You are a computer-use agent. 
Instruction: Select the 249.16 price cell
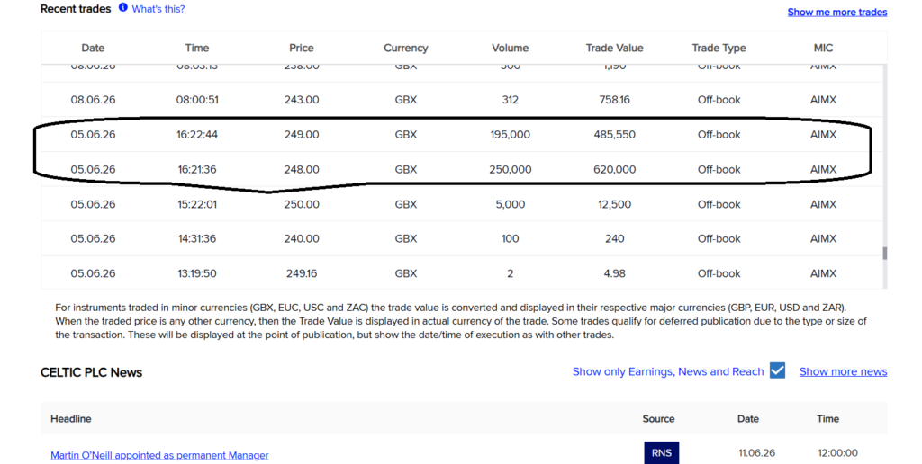pyautogui.click(x=302, y=273)
